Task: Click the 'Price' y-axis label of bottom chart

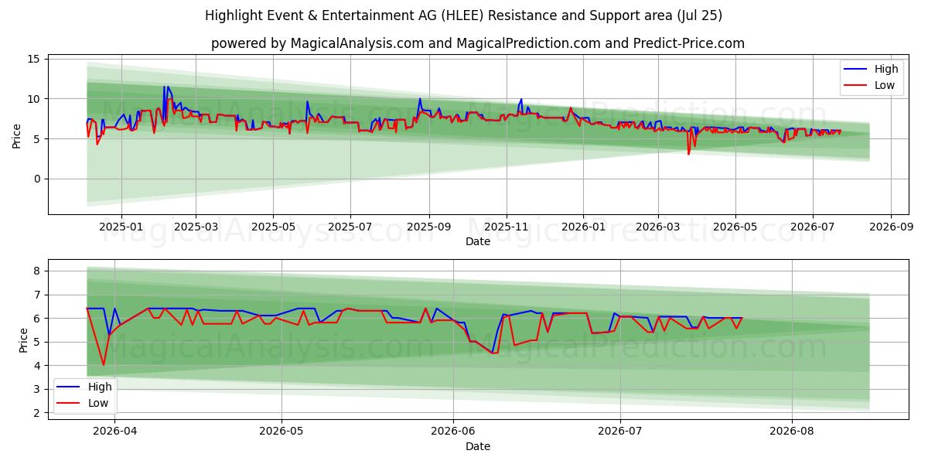Action: (23, 340)
